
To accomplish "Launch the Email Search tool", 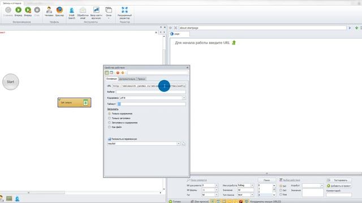I will pyautogui.click(x=72, y=12).
